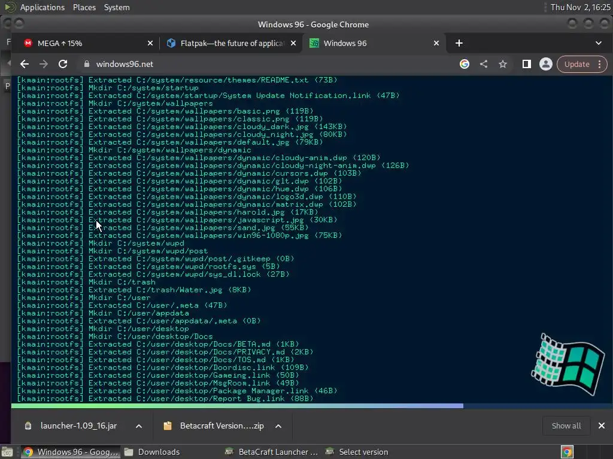Click the address bar URL windows96.net
The image size is (613, 459).
point(125,64)
